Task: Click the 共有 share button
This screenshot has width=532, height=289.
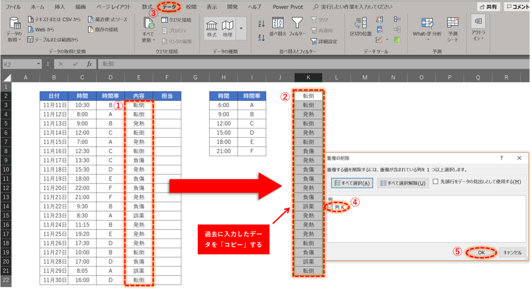Action: point(488,7)
